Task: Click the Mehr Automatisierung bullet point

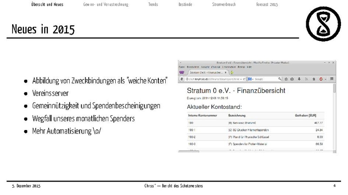Action: click(x=67, y=131)
